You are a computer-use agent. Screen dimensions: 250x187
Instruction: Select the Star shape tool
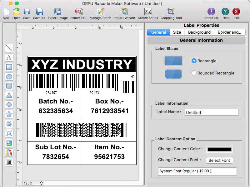click(9, 114)
